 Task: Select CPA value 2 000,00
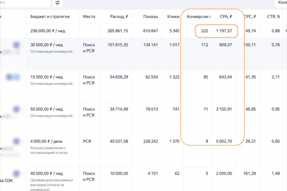224,173
